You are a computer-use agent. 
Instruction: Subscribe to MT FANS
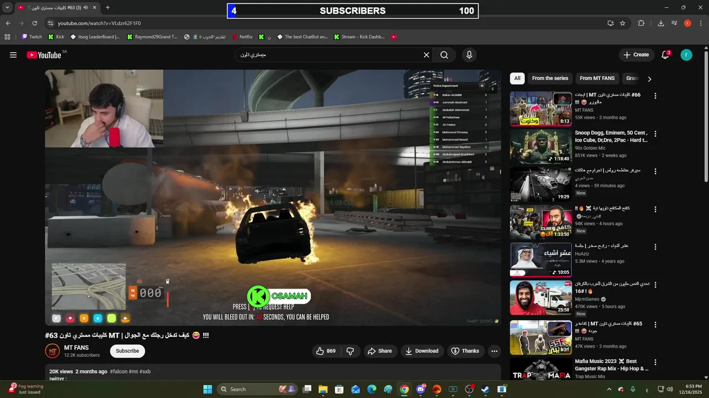click(127, 351)
